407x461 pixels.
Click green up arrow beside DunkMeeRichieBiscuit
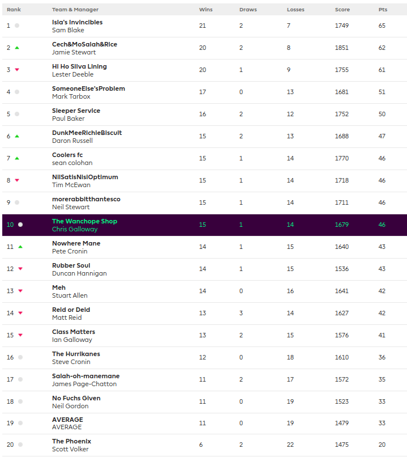click(17, 136)
